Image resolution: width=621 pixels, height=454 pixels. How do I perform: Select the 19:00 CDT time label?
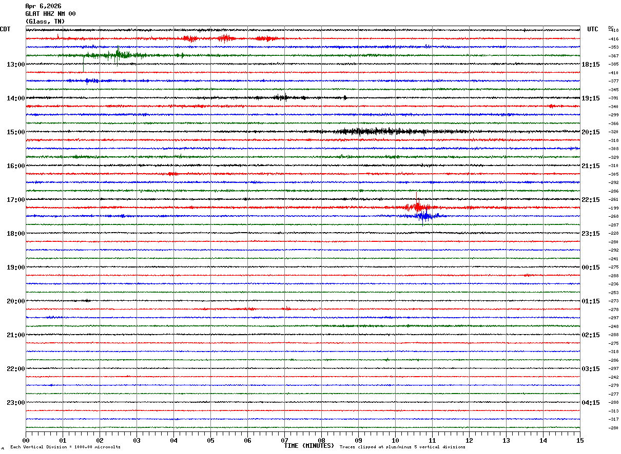16,267
